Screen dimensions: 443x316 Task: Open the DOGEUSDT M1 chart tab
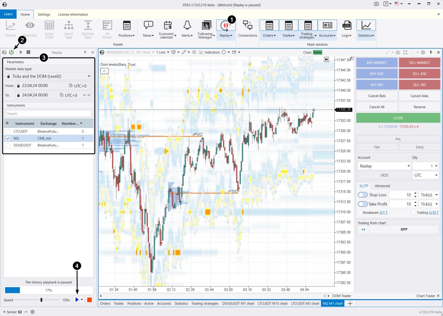point(238,303)
